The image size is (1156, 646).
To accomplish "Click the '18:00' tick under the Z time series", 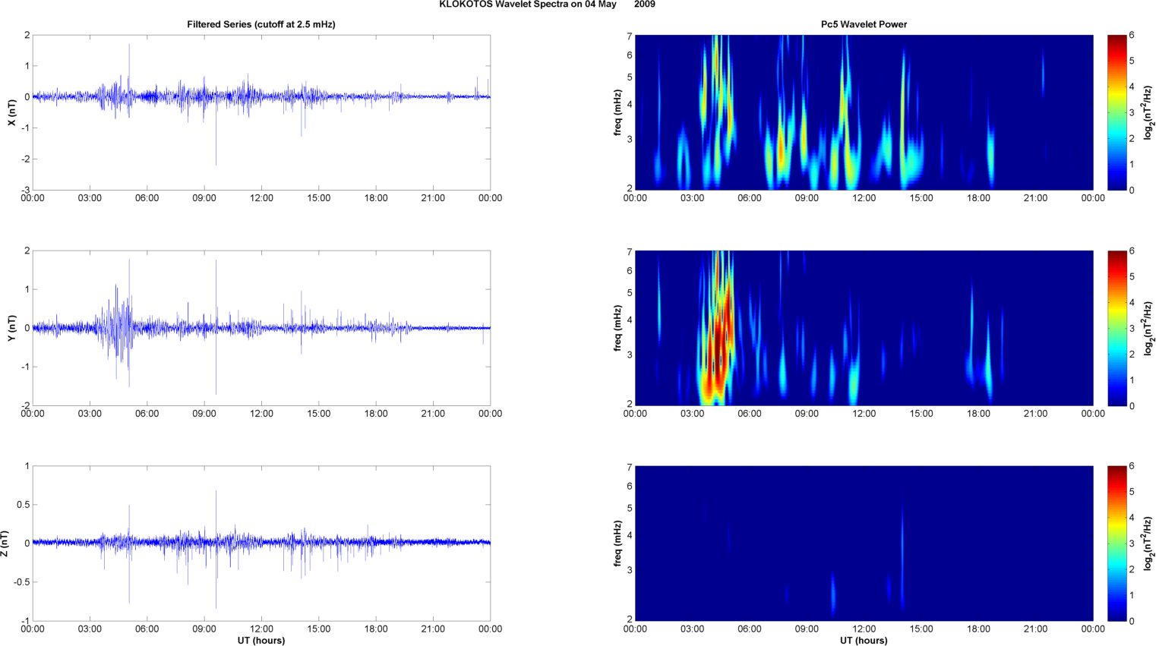I will point(376,629).
